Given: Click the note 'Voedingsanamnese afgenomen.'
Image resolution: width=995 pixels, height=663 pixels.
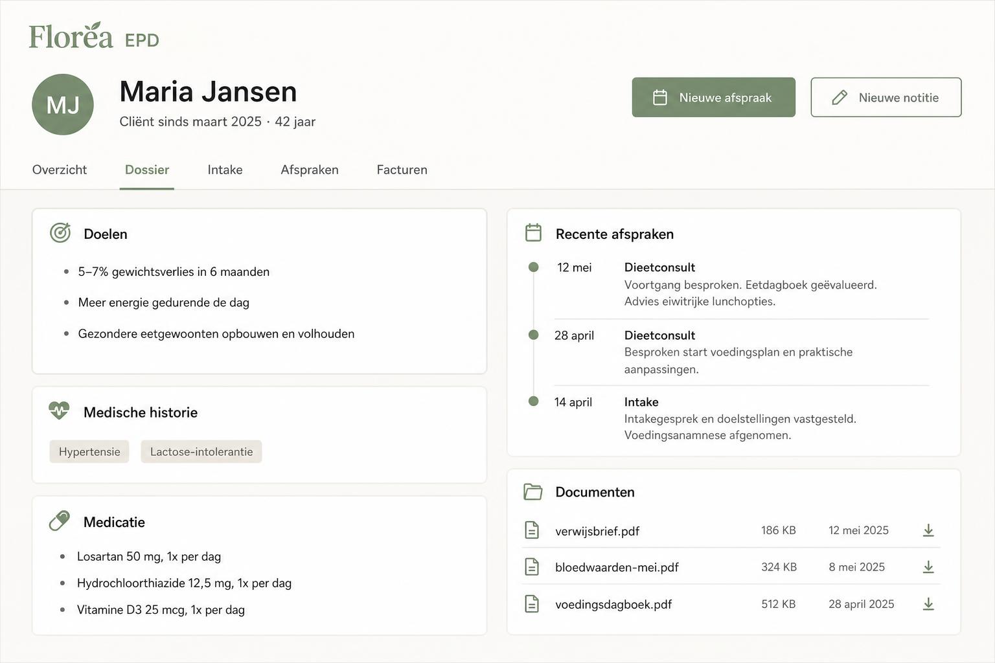Looking at the screenshot, I should pos(707,435).
